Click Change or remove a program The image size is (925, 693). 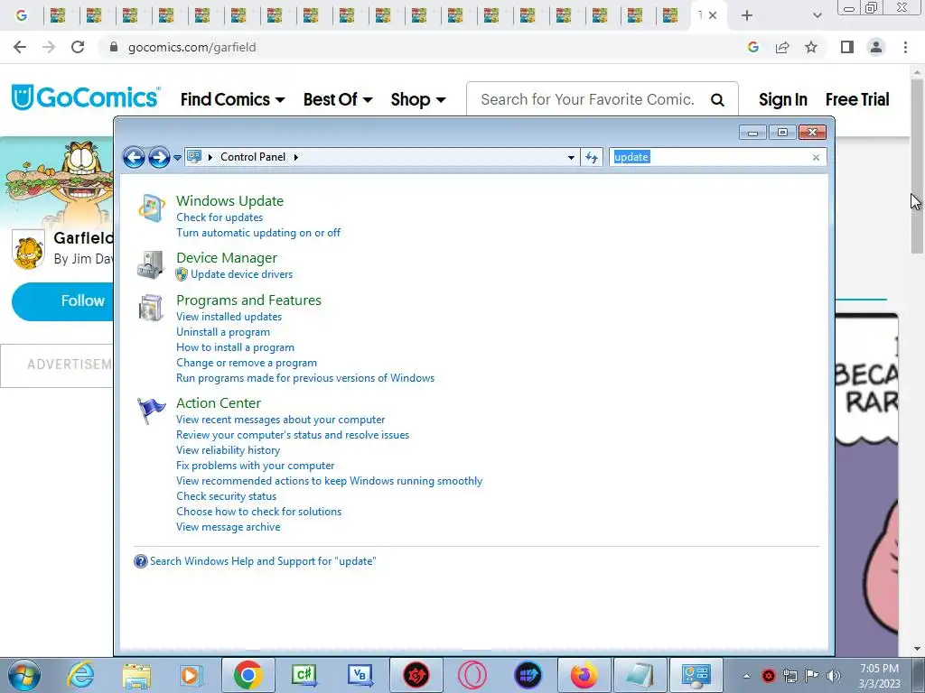click(x=247, y=363)
